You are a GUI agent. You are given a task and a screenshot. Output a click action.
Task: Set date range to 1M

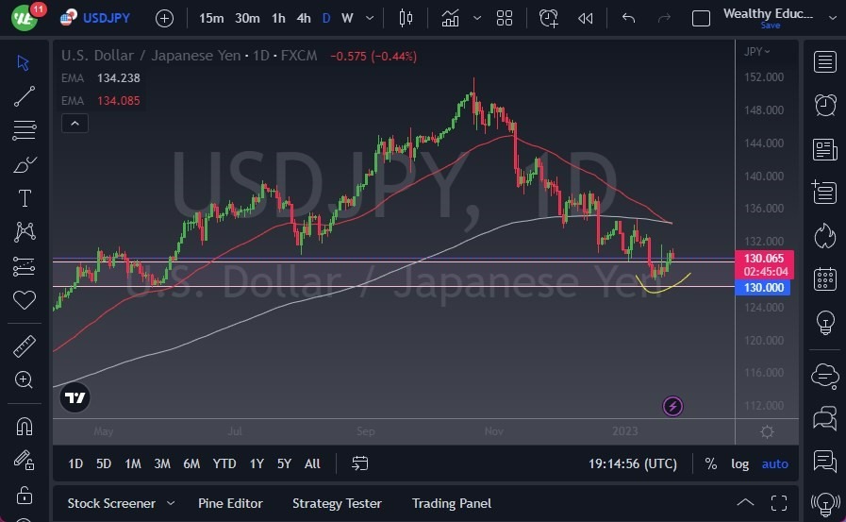coord(133,463)
